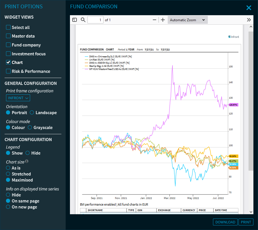This screenshot has height=230, width=258.
Task: Toggle the PDF viewer sidebar
Action: tap(75, 20)
